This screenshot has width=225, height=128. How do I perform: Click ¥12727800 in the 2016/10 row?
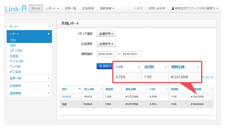point(132,97)
